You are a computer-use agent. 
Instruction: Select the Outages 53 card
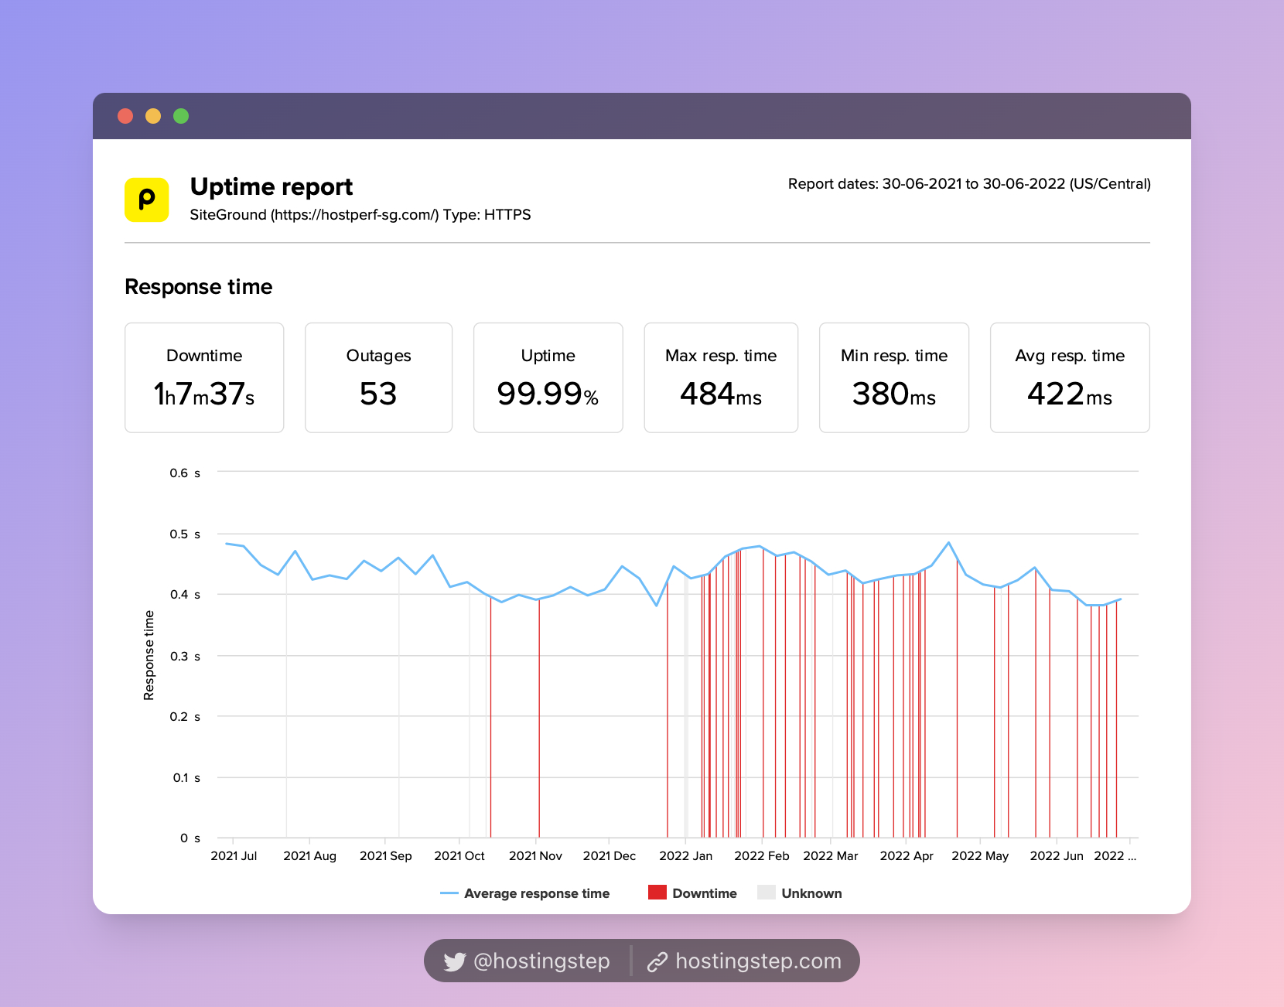tap(378, 377)
